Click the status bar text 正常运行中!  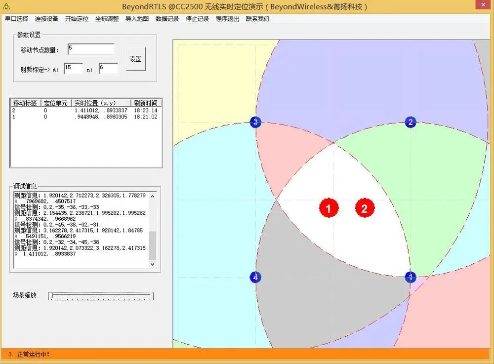click(x=34, y=355)
